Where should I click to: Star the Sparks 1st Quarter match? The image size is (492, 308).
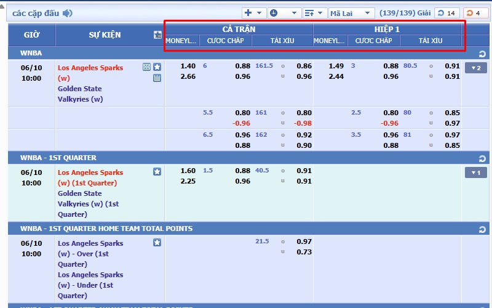pyautogui.click(x=157, y=172)
